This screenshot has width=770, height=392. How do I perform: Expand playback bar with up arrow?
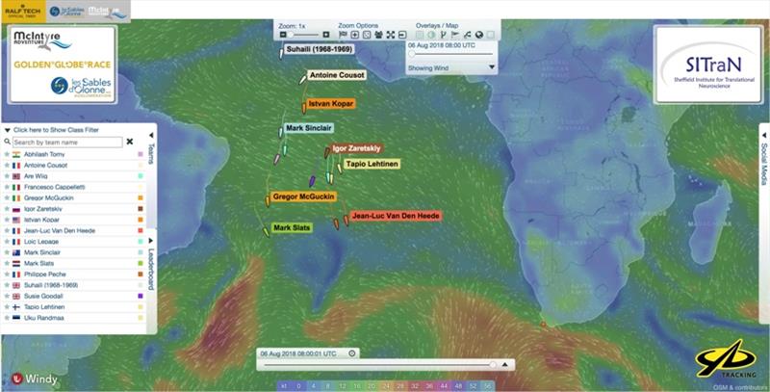(504, 365)
